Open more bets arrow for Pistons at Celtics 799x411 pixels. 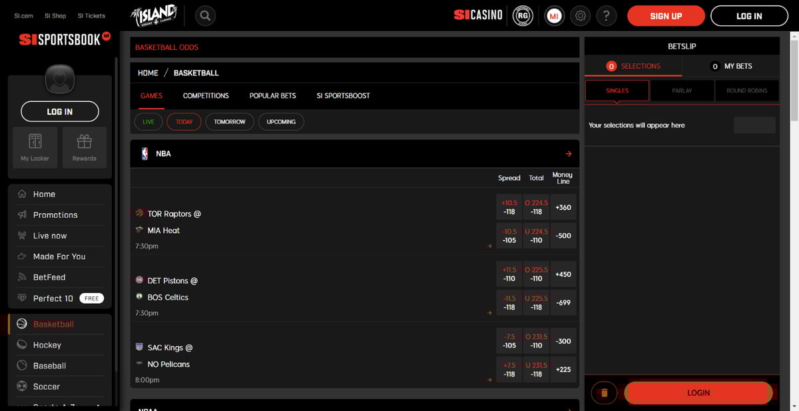click(489, 313)
